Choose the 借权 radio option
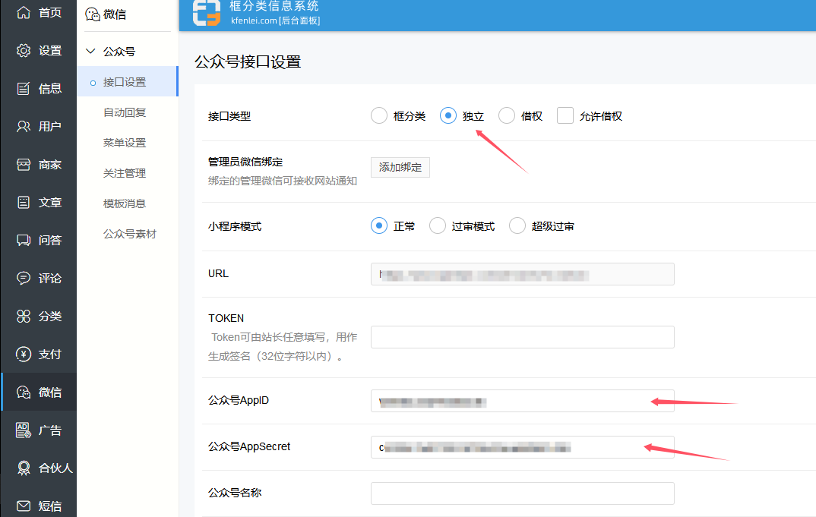The height and width of the screenshot is (517, 816). (507, 116)
